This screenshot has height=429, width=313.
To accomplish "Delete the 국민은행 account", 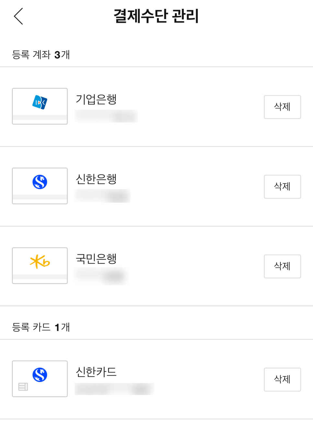I will point(282,266).
